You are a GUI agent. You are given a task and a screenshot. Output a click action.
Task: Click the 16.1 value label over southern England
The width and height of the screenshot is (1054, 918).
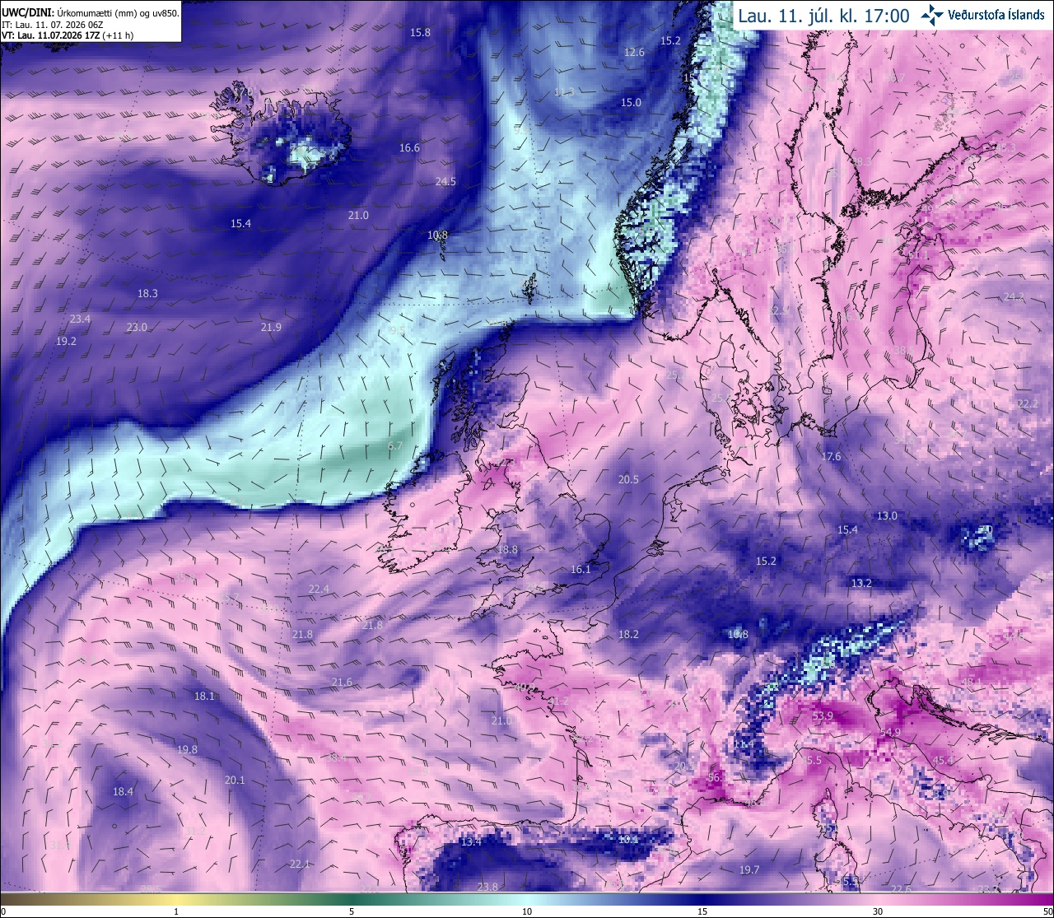(581, 569)
